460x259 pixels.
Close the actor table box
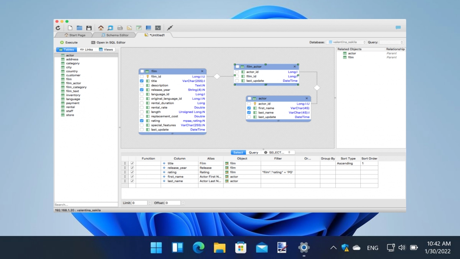pyautogui.click(x=307, y=98)
